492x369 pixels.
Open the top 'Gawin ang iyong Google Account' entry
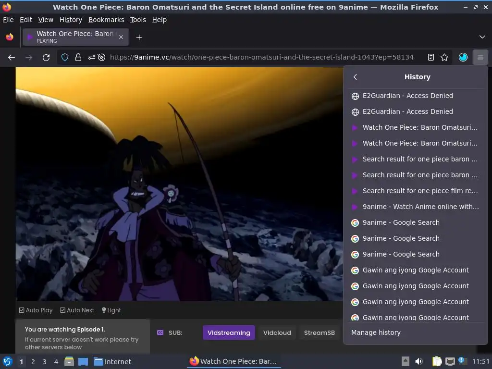coord(416,270)
